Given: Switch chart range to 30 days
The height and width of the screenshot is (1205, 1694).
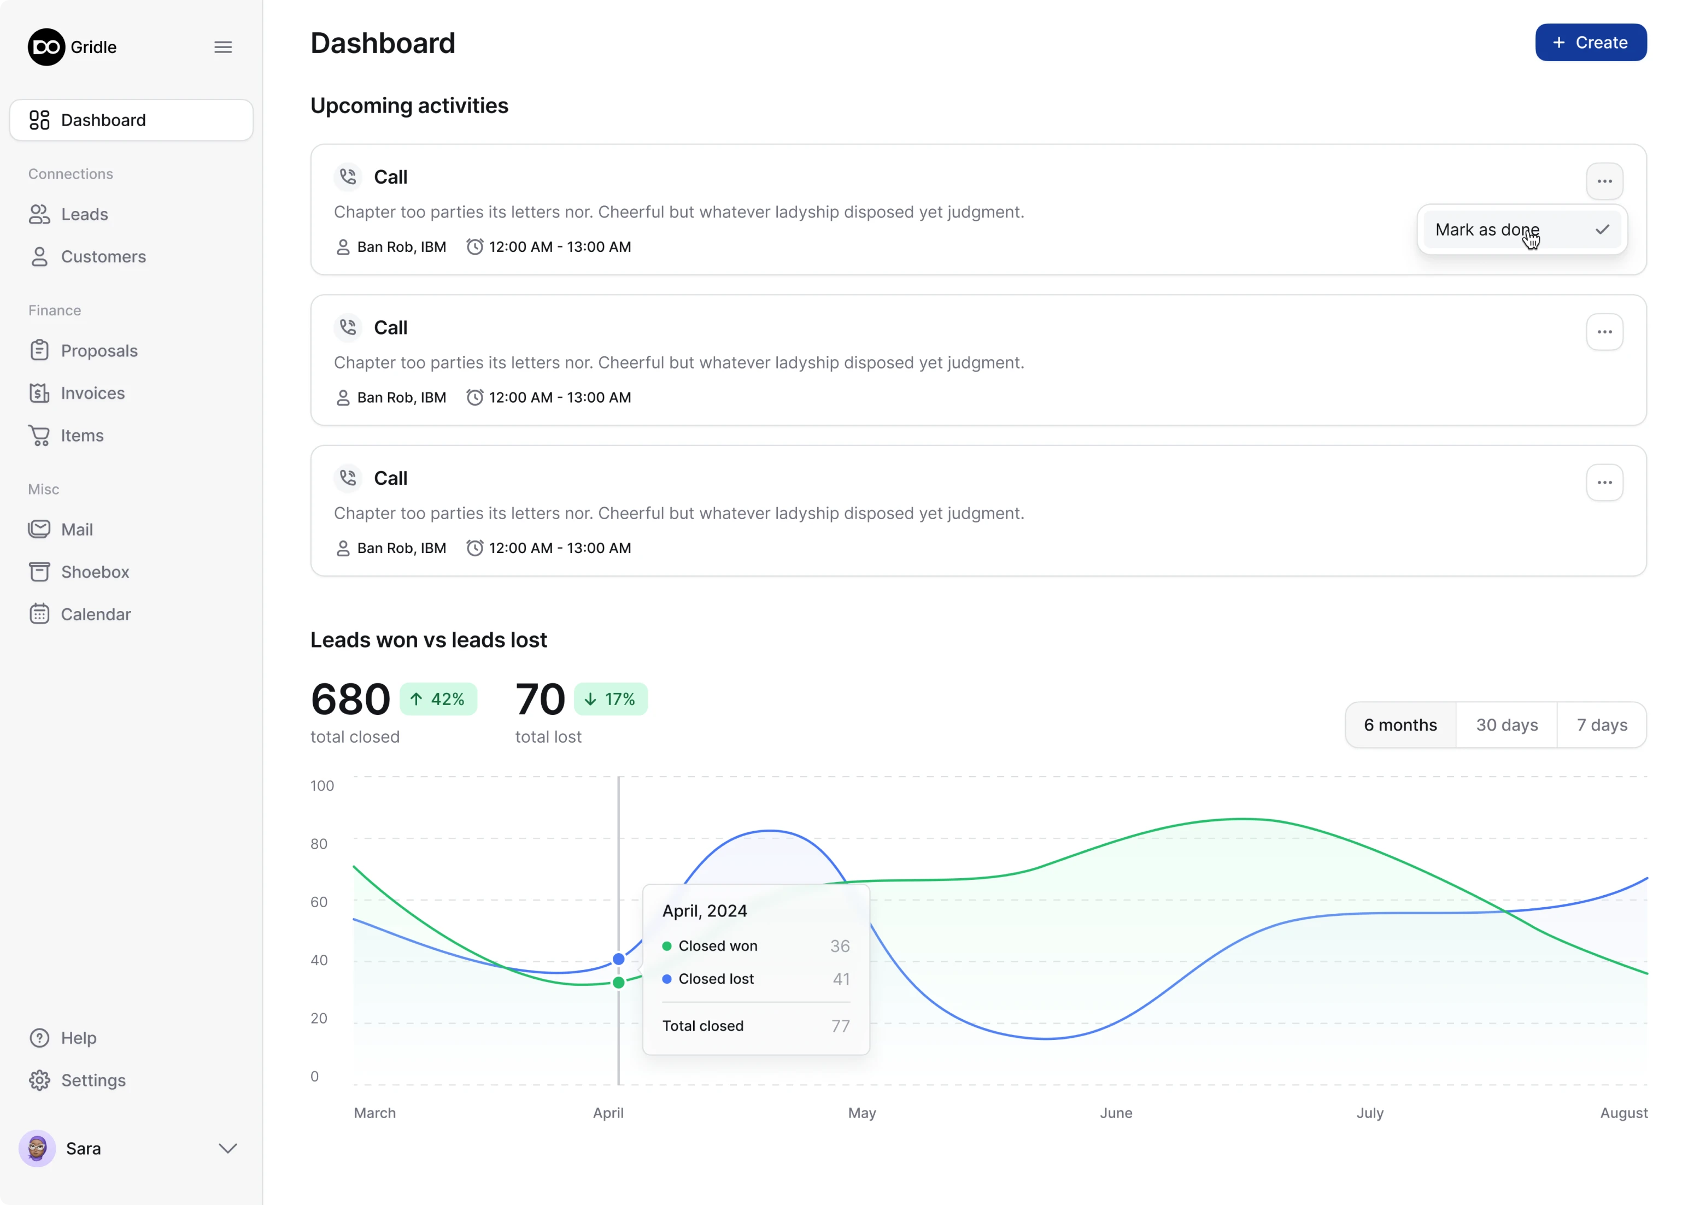Looking at the screenshot, I should point(1507,725).
